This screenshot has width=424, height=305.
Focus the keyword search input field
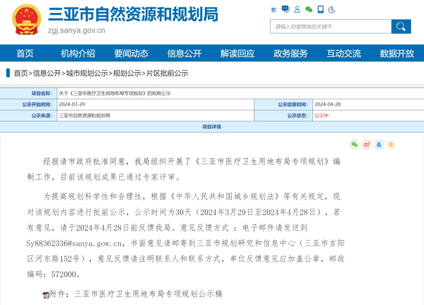pos(331,27)
